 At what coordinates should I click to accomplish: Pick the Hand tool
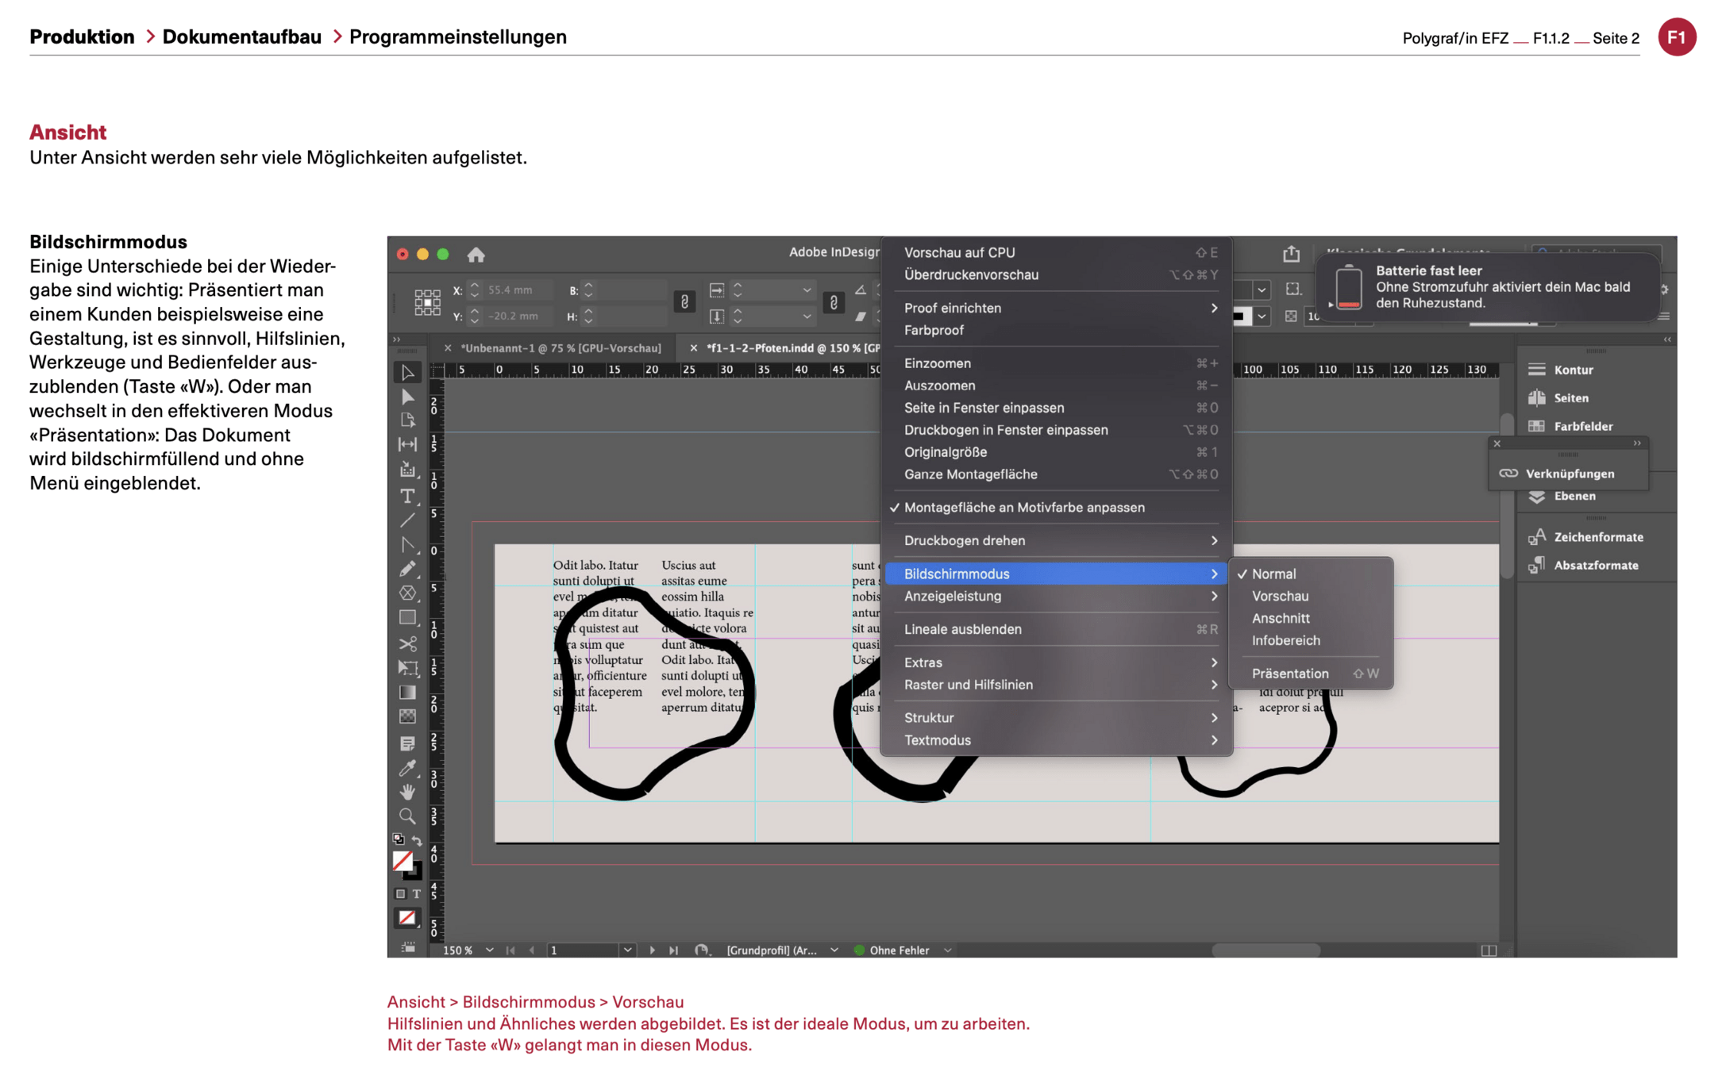(x=407, y=792)
